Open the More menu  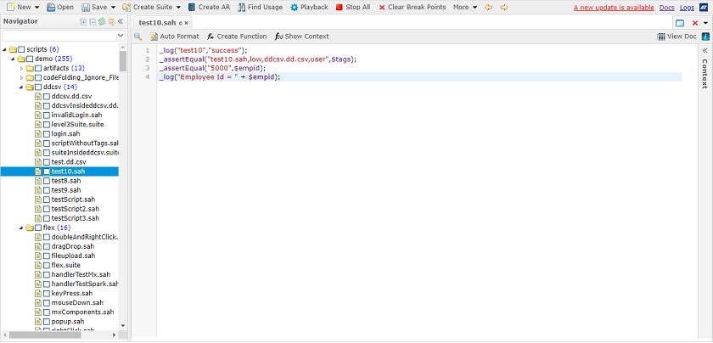click(463, 7)
